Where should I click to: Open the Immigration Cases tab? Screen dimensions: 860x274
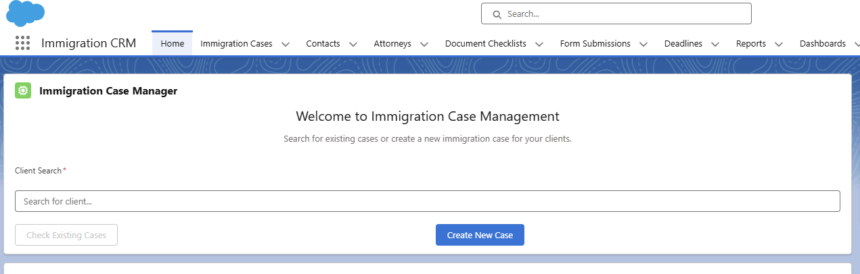[236, 43]
